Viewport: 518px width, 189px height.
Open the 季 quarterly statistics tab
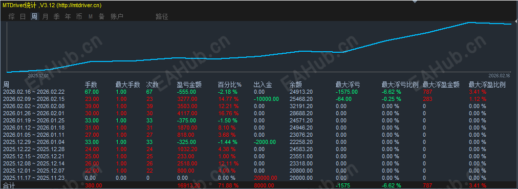(x=56, y=16)
